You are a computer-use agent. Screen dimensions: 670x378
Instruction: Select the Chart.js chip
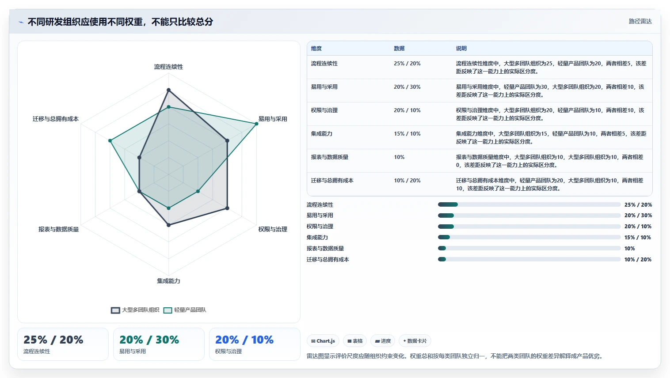(x=323, y=341)
